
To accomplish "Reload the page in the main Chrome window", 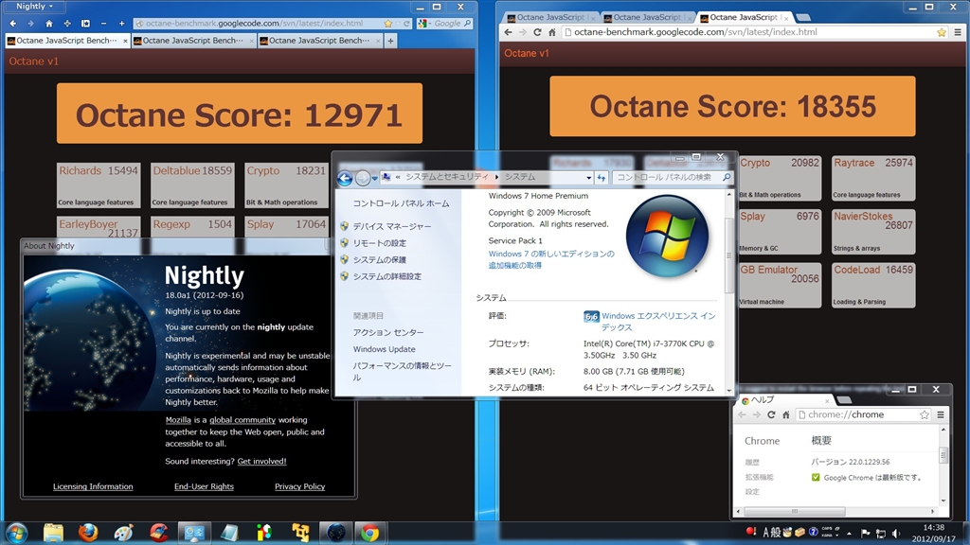I will [x=537, y=32].
